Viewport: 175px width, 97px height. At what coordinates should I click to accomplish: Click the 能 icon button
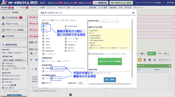pos(145,60)
